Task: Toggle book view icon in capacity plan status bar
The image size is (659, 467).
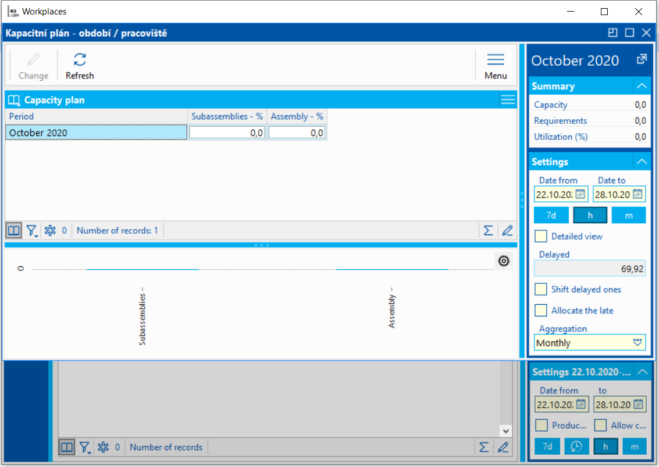Action: click(x=13, y=230)
